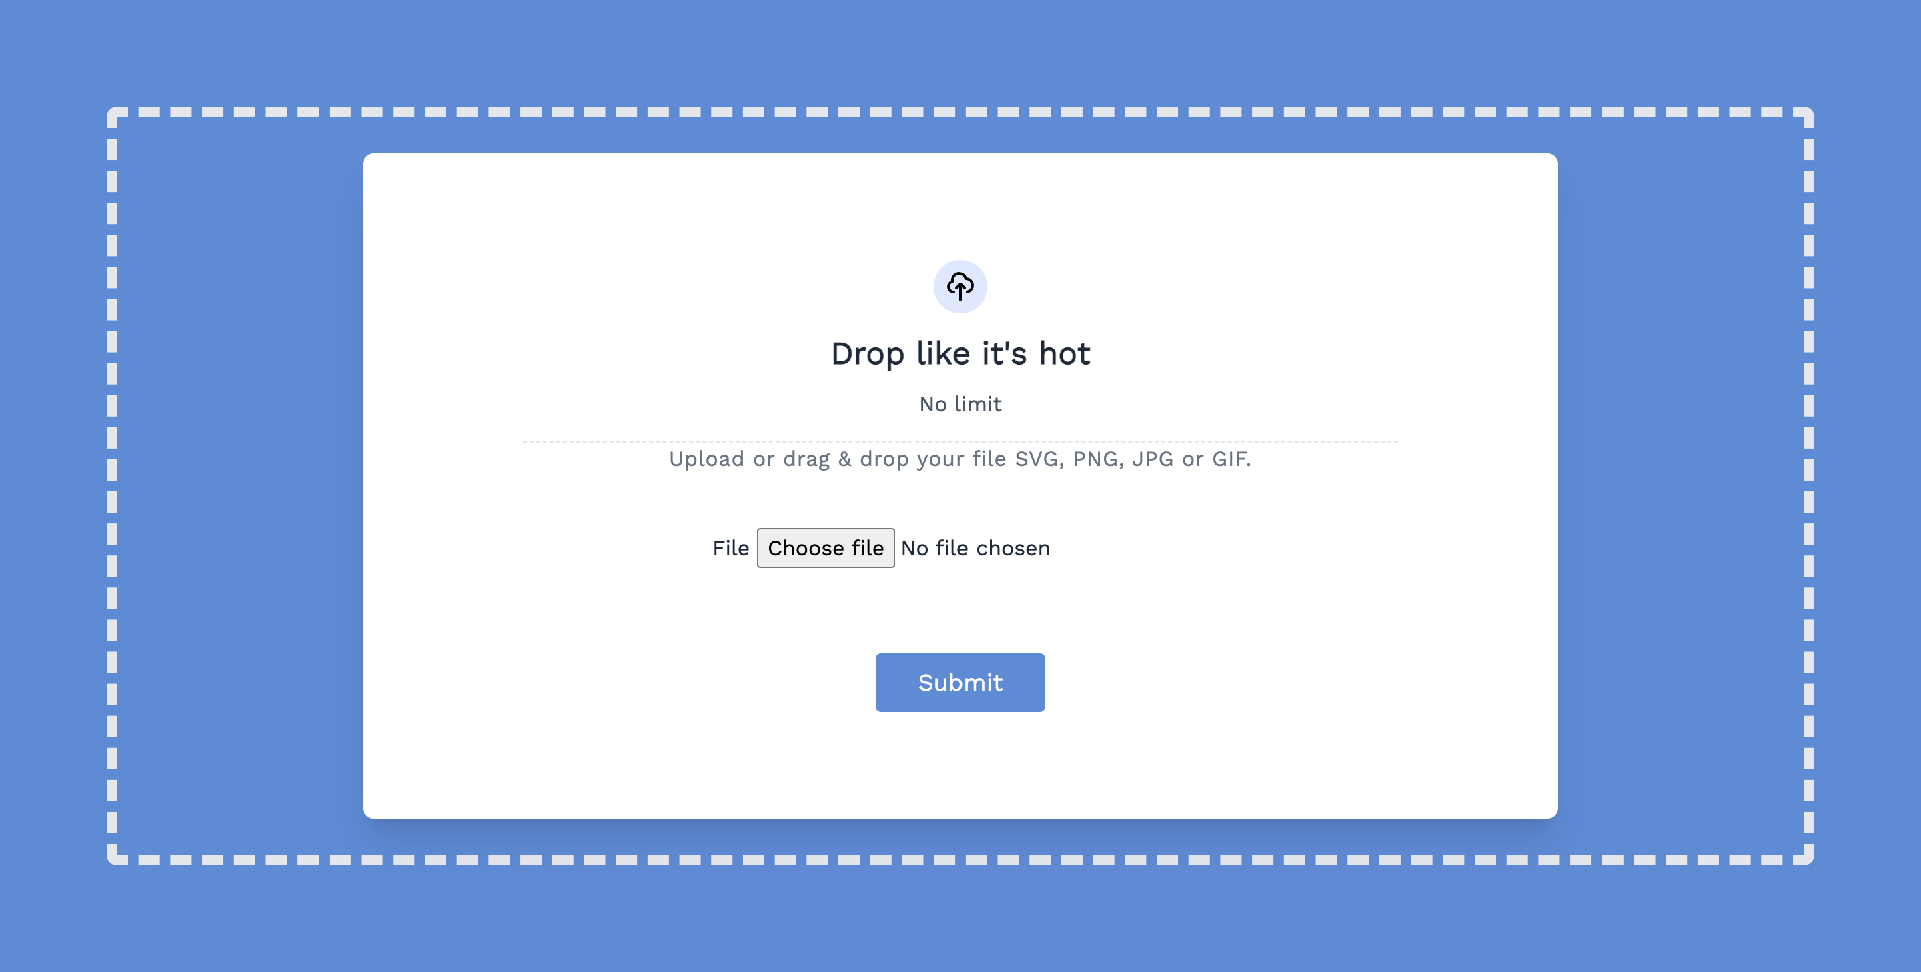Select the 'Drop like it's hot' heading
Viewport: 1921px width, 972px height.
coord(960,352)
